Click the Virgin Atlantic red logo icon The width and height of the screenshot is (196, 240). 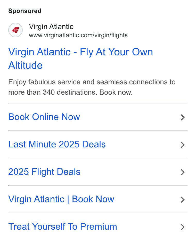[x=15, y=30]
